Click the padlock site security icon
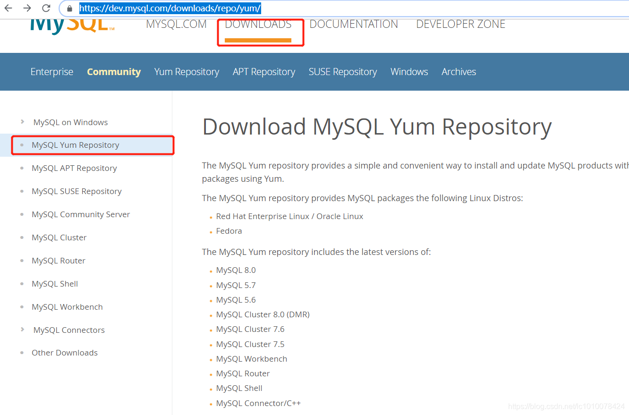Viewport: 629px width, 415px height. (x=69, y=8)
